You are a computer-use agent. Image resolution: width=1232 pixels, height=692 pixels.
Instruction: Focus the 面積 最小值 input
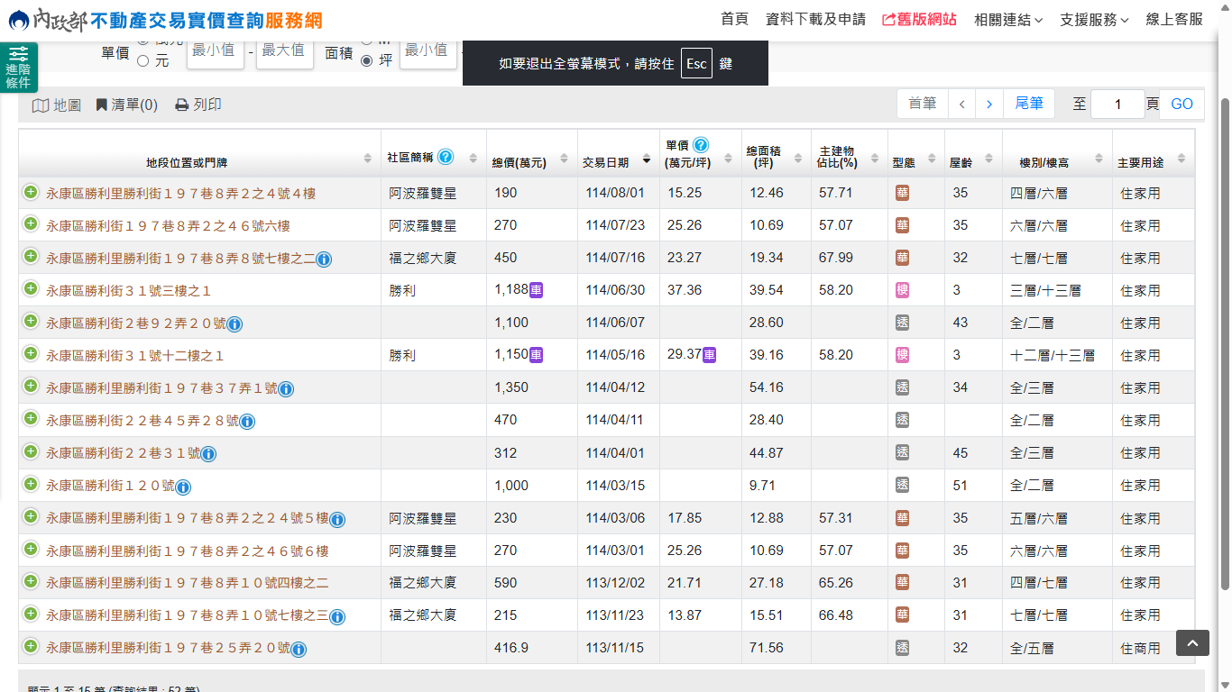click(x=428, y=53)
